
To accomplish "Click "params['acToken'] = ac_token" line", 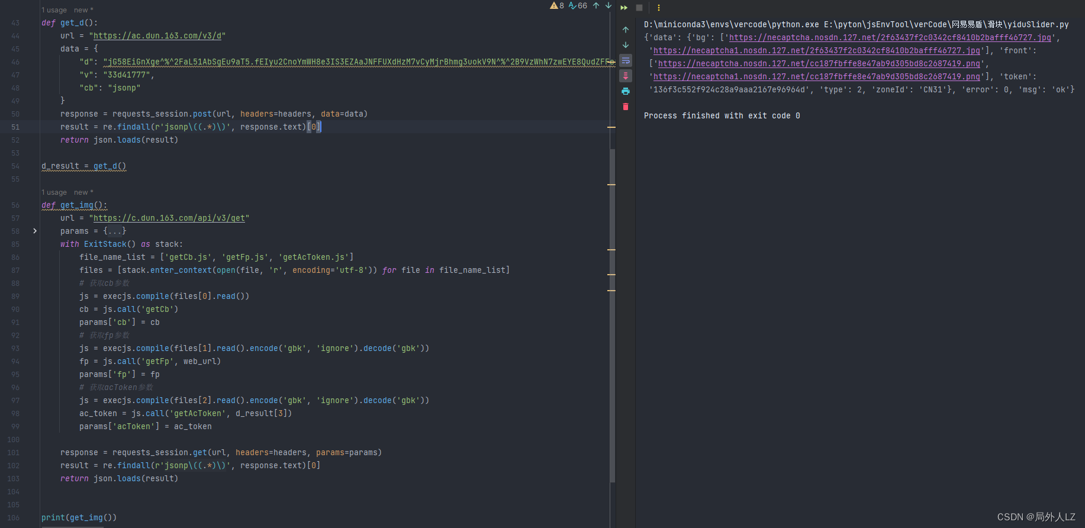I will 146,426.
